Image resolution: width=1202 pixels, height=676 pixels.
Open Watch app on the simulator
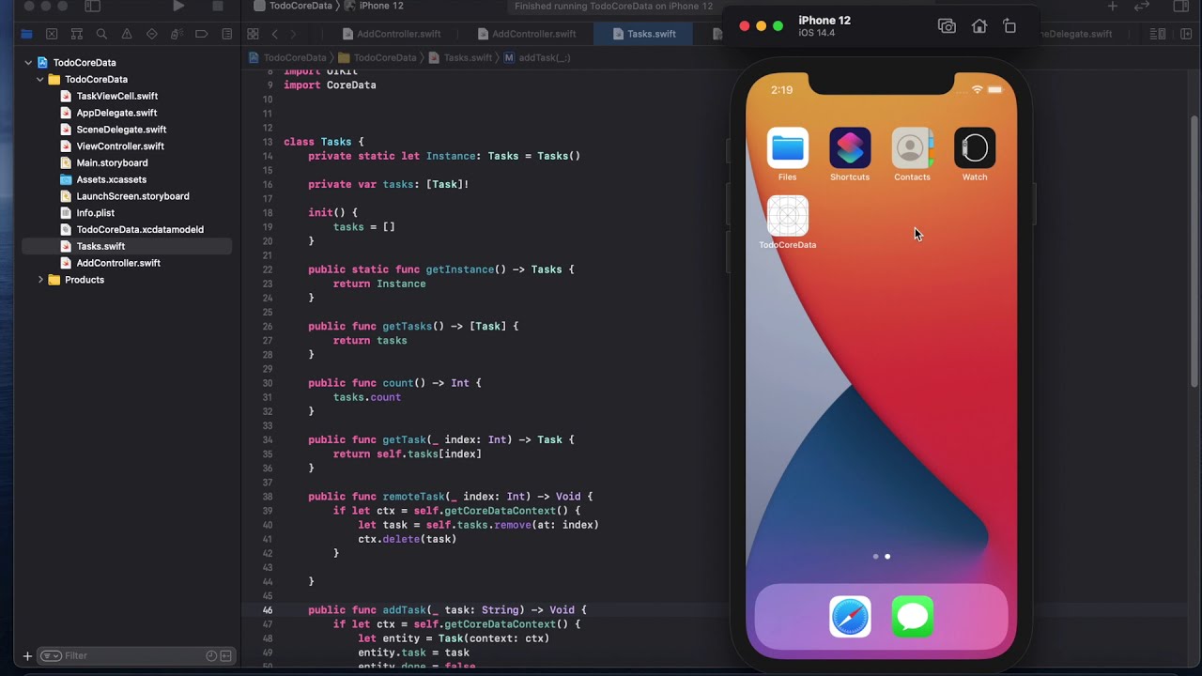[x=975, y=148]
